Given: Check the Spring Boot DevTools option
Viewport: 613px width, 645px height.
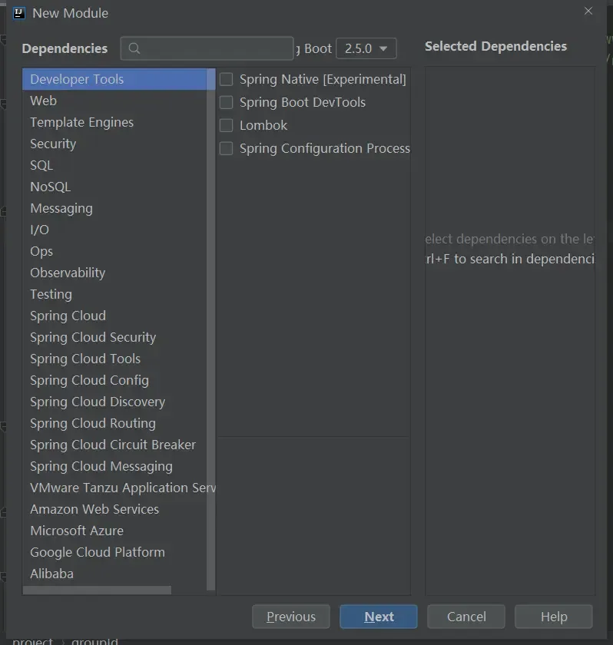Looking at the screenshot, I should tap(227, 102).
